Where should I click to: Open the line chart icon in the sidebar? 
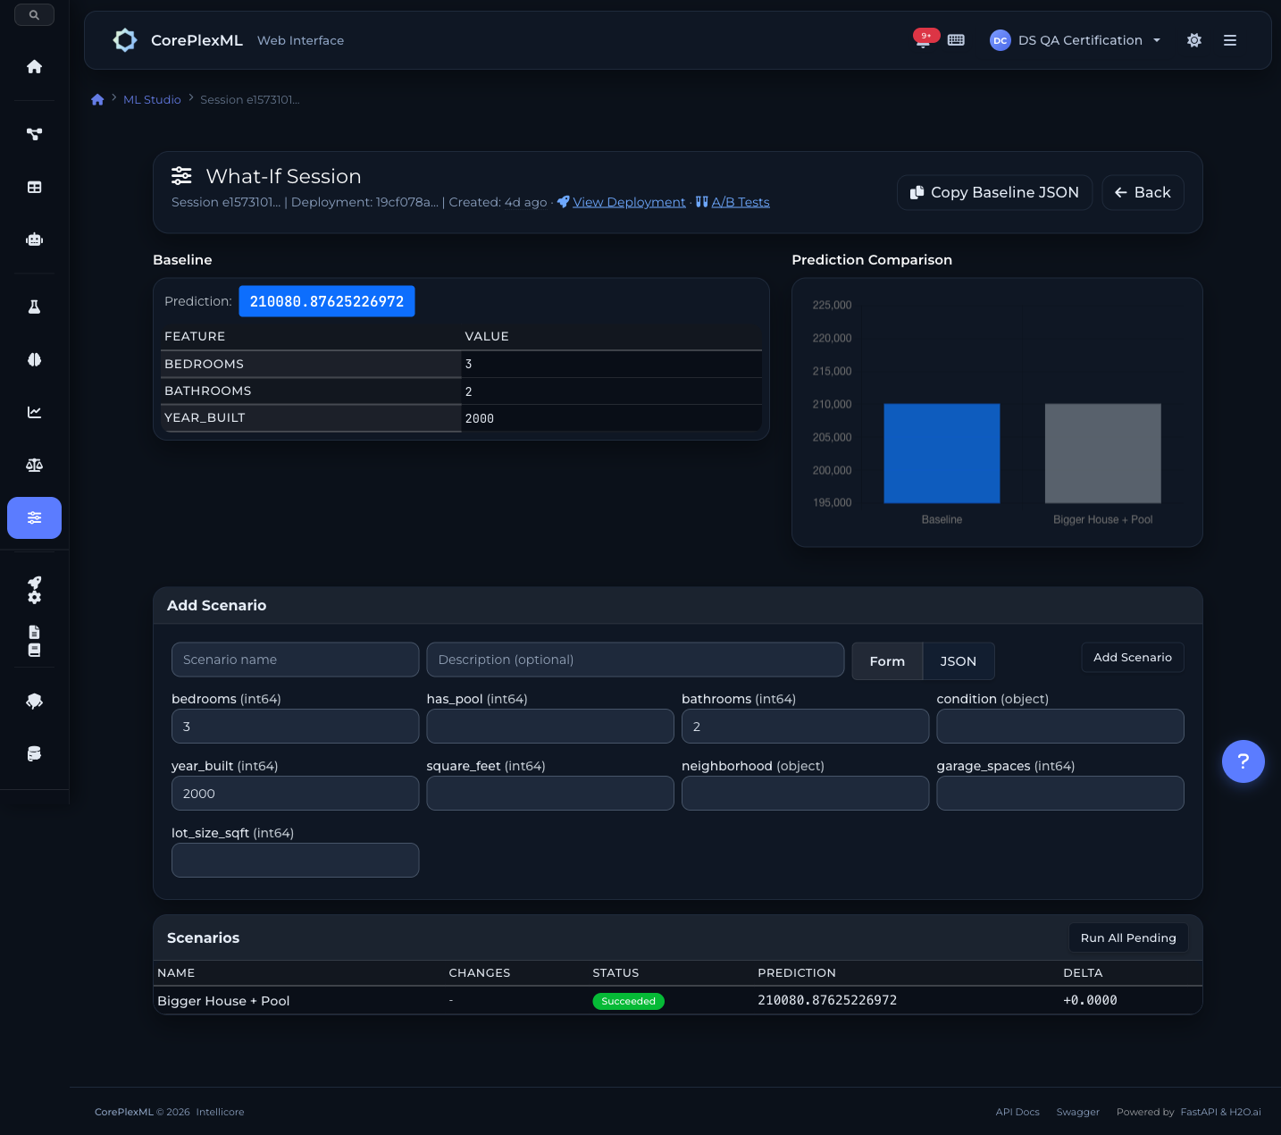34,412
